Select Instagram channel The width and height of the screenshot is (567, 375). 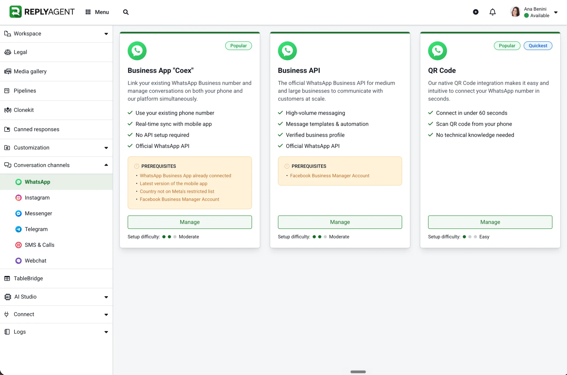click(56, 198)
